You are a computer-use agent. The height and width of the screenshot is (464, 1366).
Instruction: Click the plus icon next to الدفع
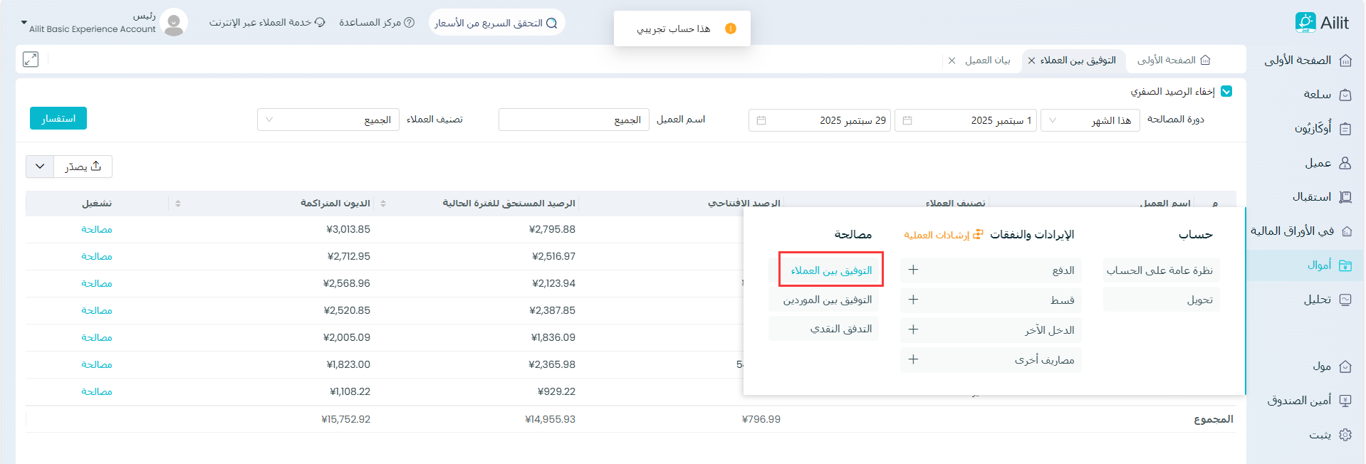[913, 270]
